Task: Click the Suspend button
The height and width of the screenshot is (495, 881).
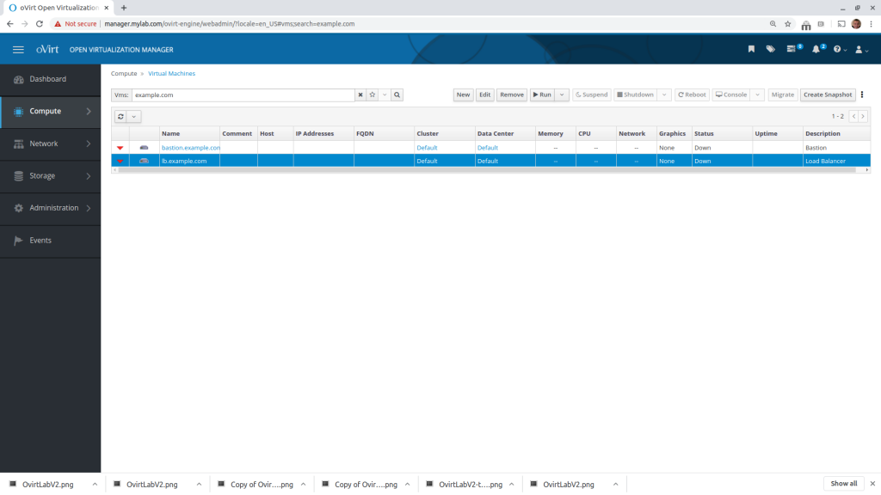Action: (592, 95)
